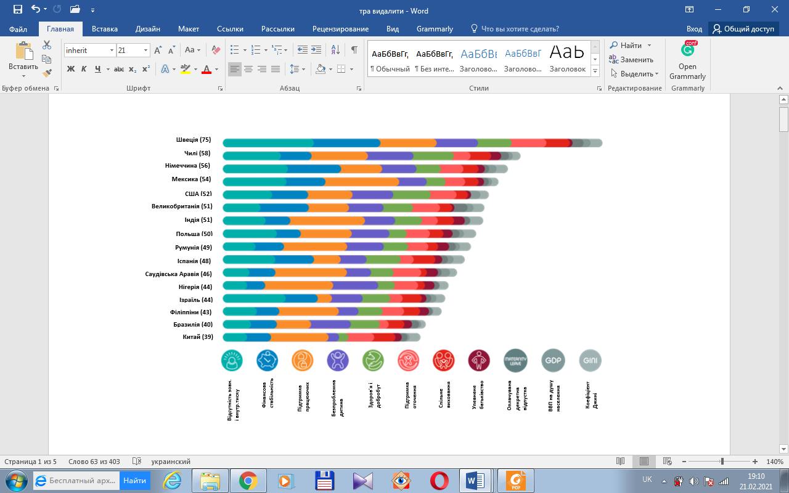Apply strikethrough formatting
The image size is (789, 493).
119,69
